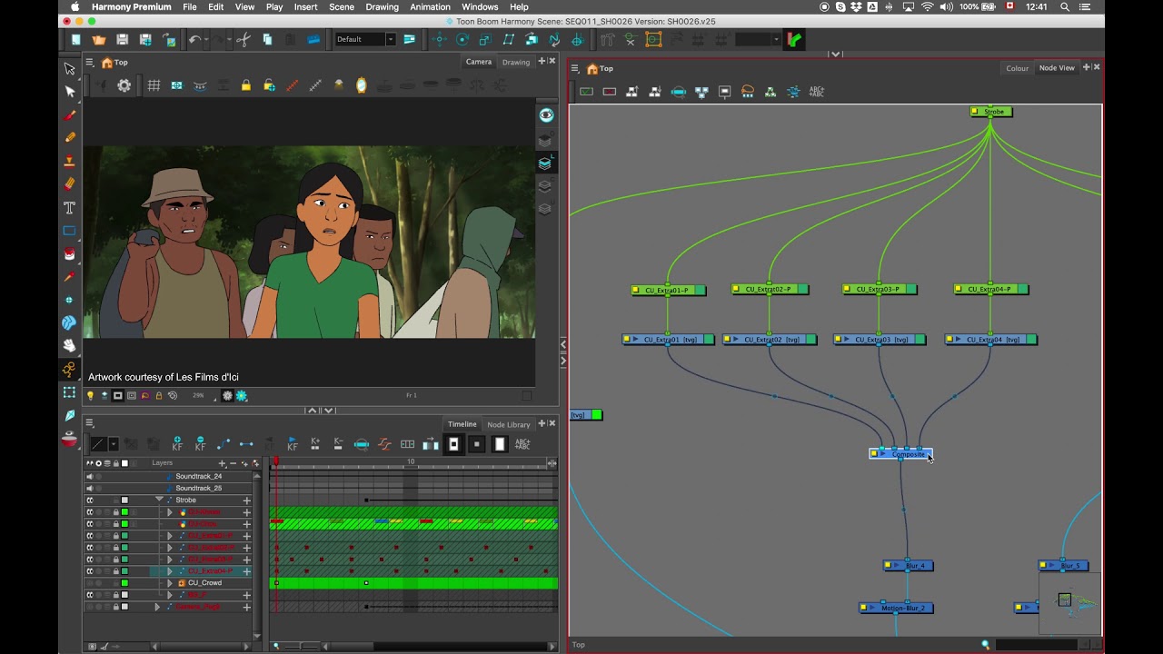The height and width of the screenshot is (654, 1163).
Task: Save the scene with the floppy disk icon
Action: (123, 40)
